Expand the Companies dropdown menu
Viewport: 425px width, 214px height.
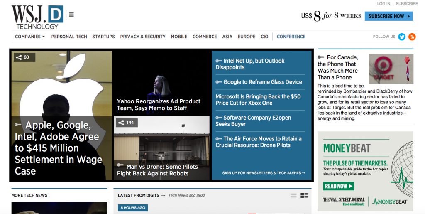(x=30, y=37)
